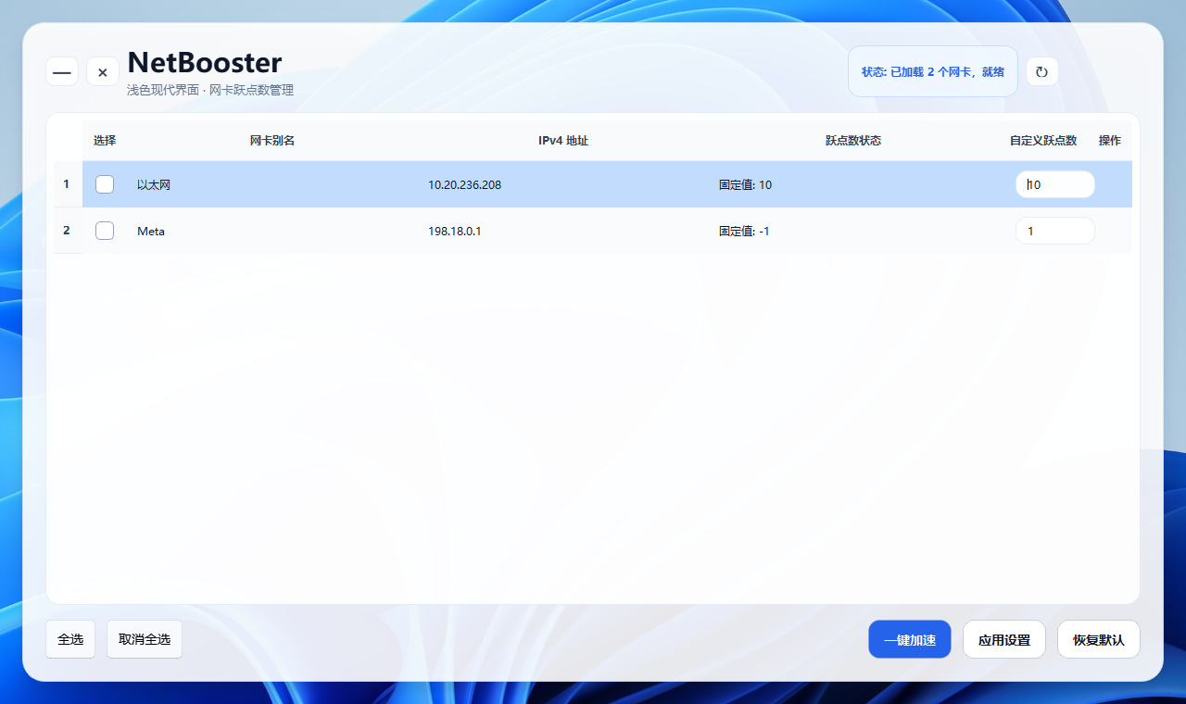Focus the custom metric field for 以太网

(x=1055, y=184)
